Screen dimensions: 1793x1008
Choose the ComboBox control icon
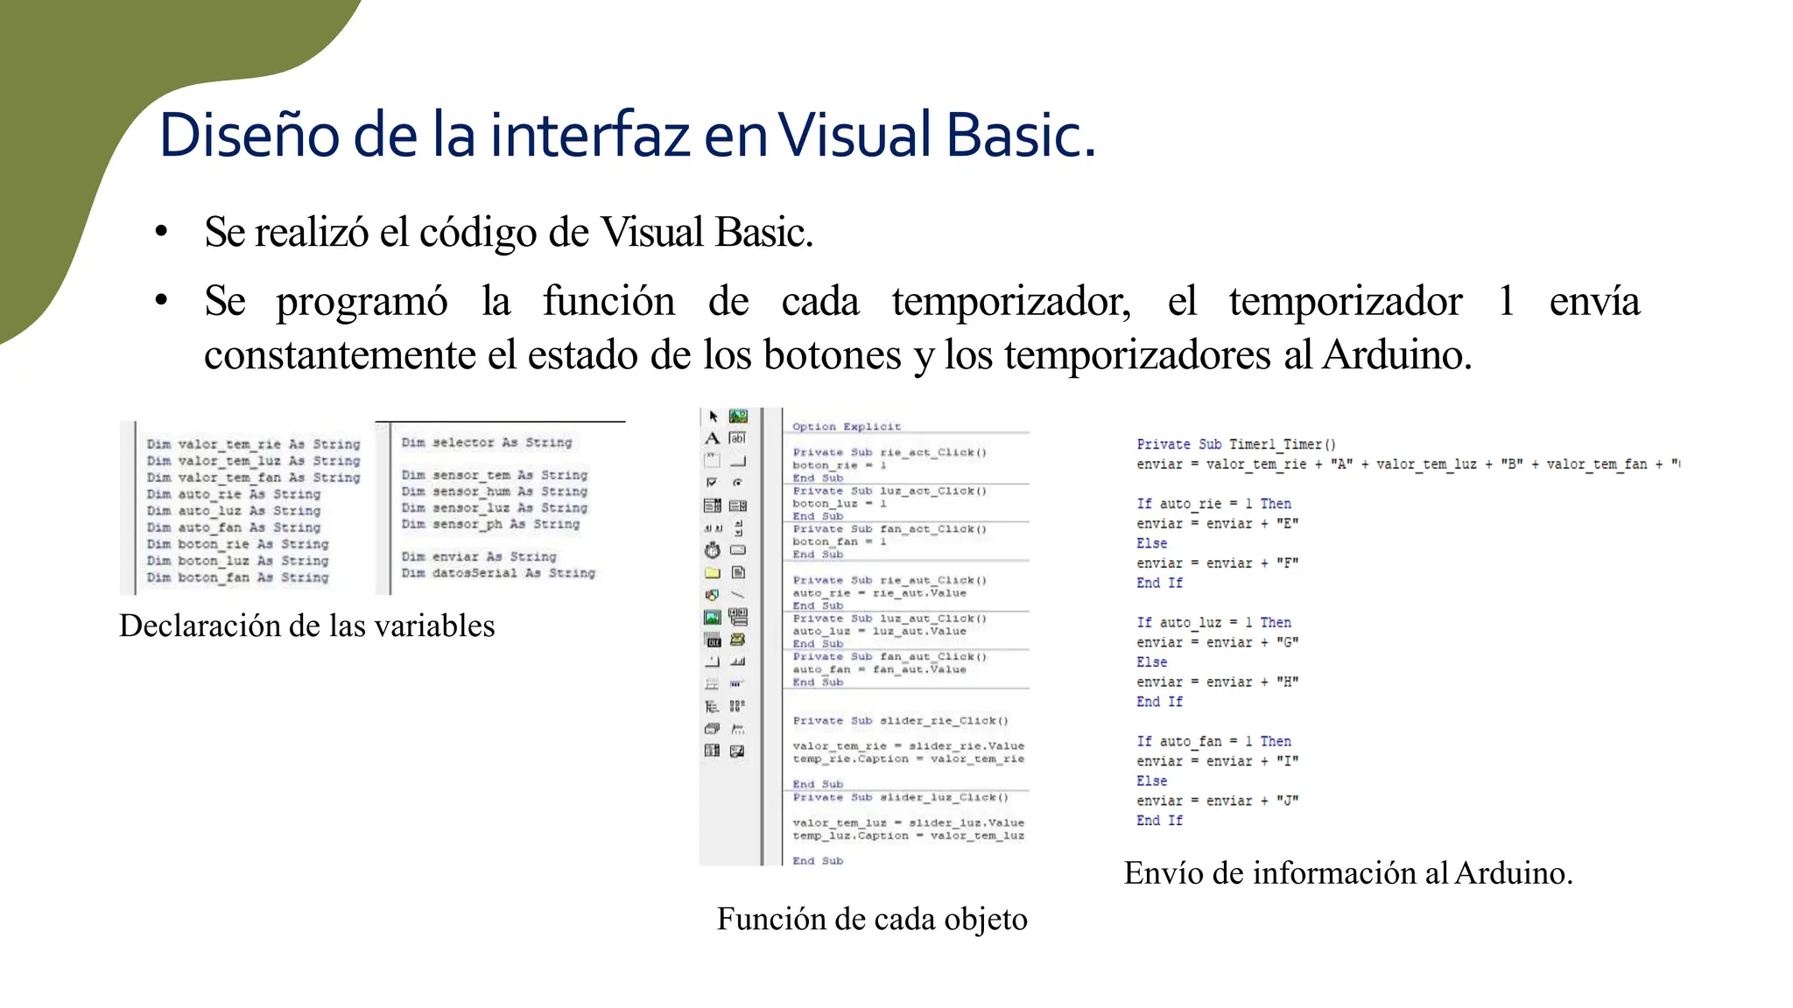pyautogui.click(x=713, y=506)
